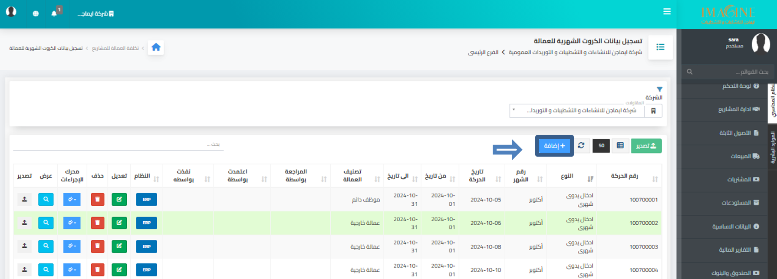Open the 50 rows-per-page selector
This screenshot has width=777, height=279.
(601, 146)
